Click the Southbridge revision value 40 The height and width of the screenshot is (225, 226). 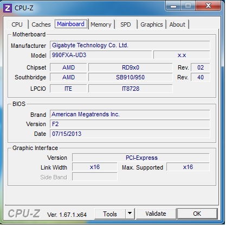tap(201, 77)
